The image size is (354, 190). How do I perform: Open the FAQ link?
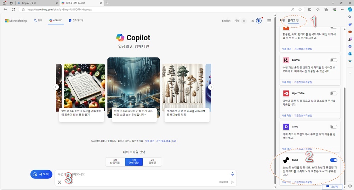click(x=174, y=141)
